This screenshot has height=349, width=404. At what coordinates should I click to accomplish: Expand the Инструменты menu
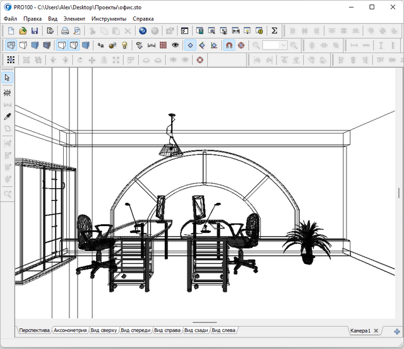(109, 19)
